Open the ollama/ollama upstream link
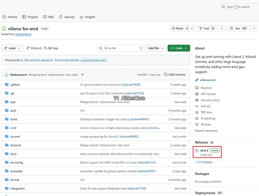 click(23, 34)
